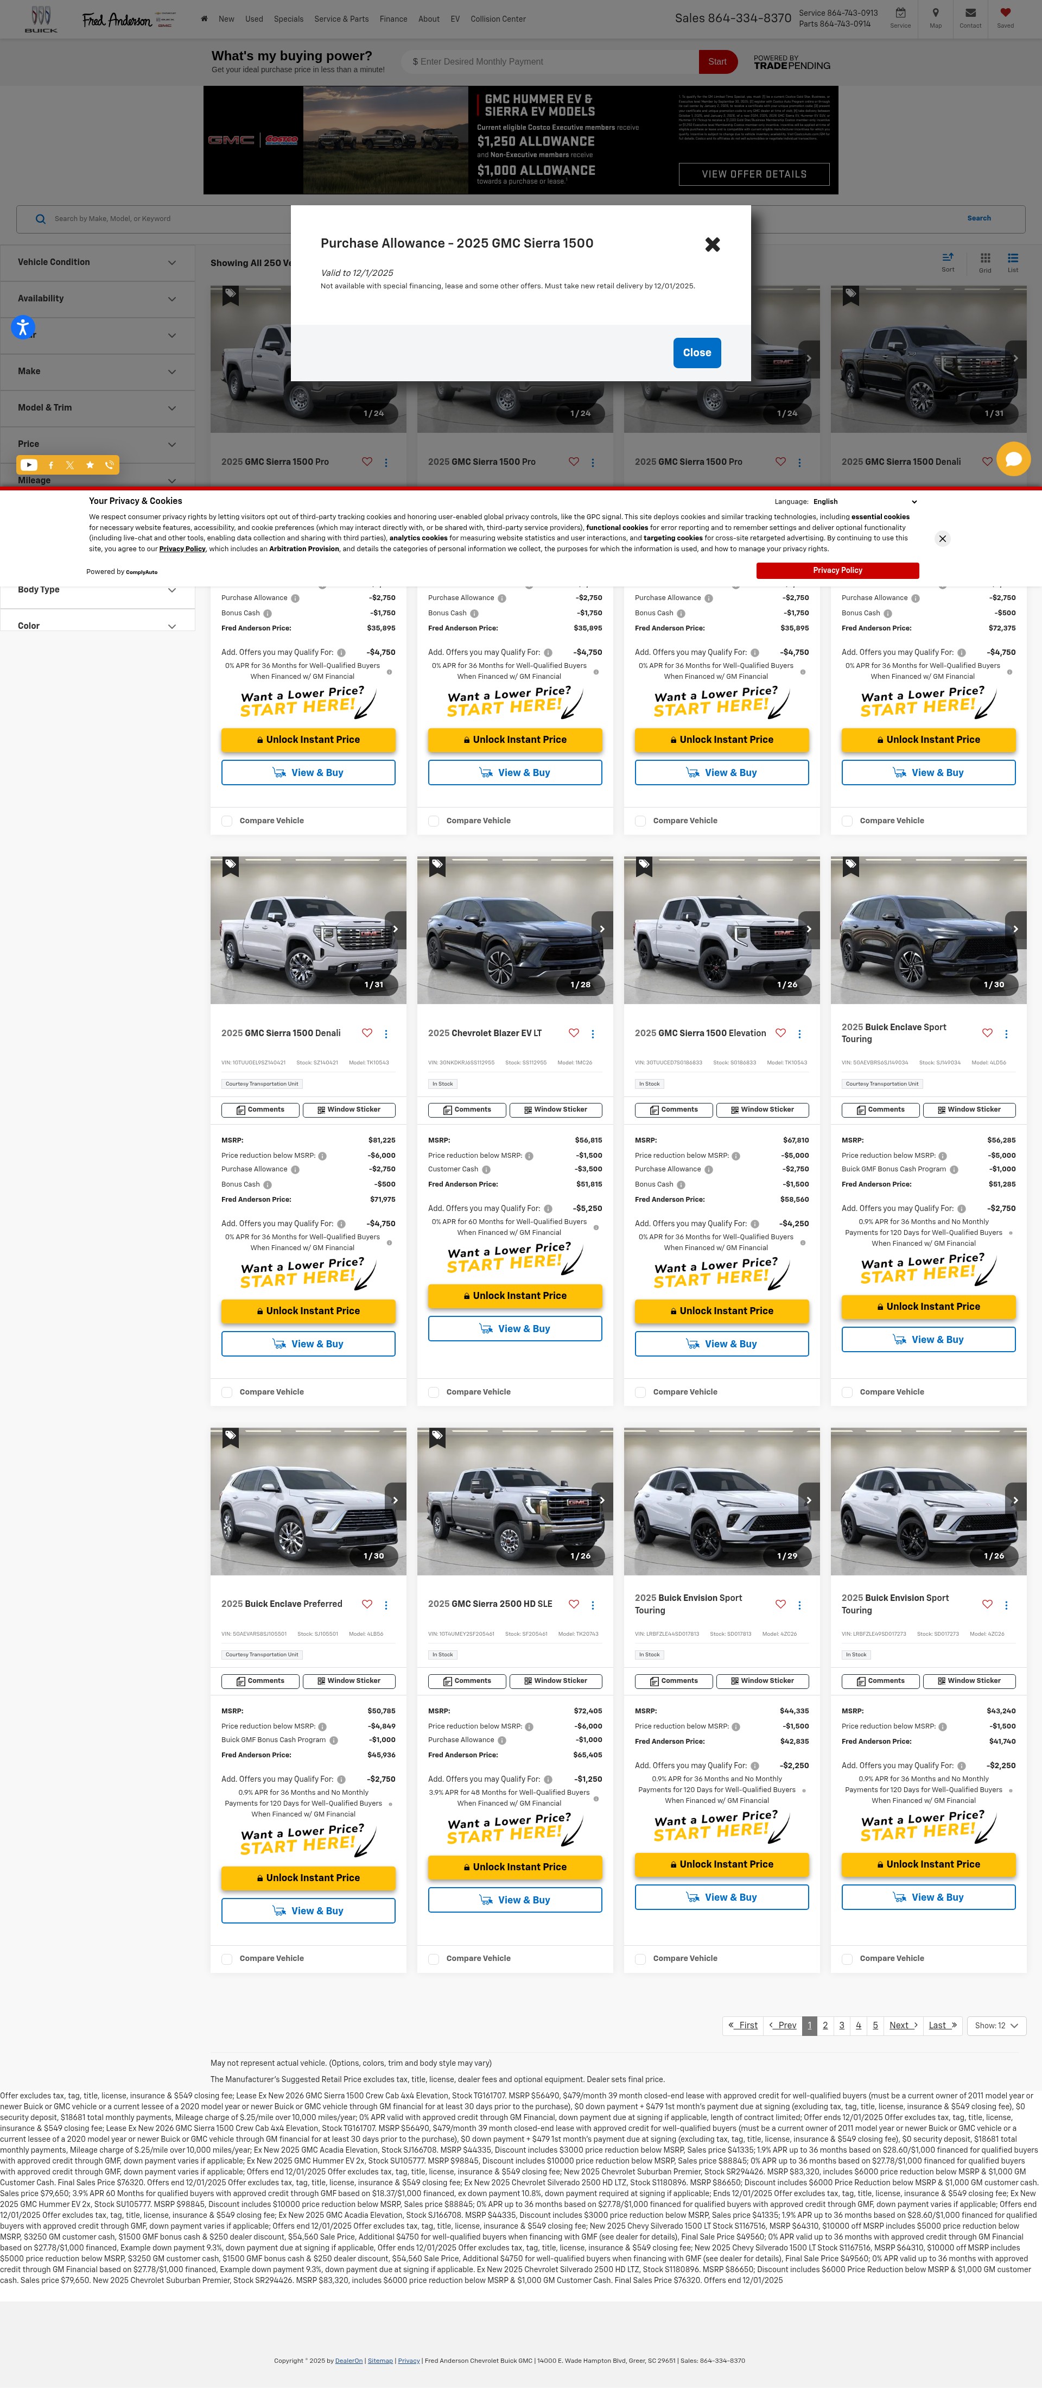Image resolution: width=1042 pixels, height=2390 pixels.
Task: Expand the Availability filter
Action: click(x=97, y=299)
